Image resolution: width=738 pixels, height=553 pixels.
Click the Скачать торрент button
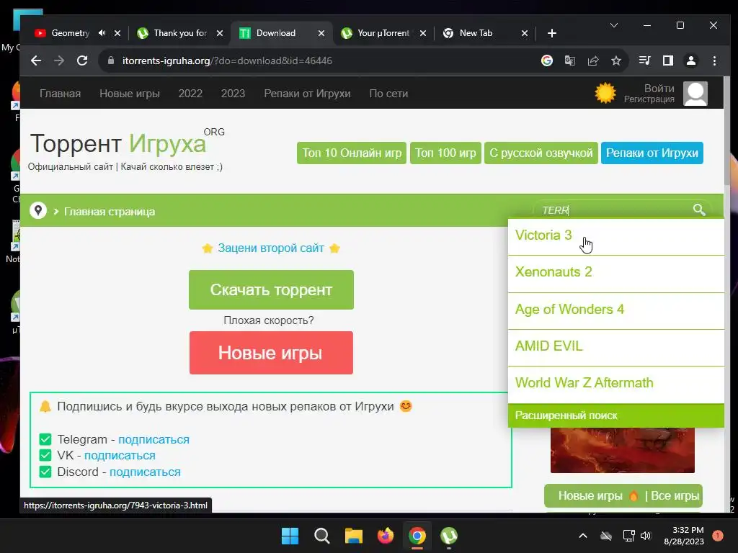tap(271, 289)
